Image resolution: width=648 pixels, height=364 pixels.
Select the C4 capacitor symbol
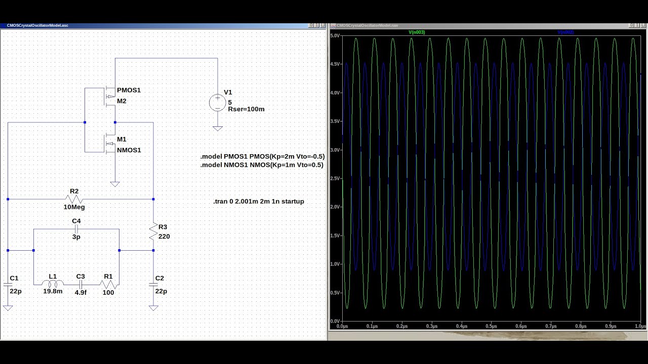click(x=76, y=229)
